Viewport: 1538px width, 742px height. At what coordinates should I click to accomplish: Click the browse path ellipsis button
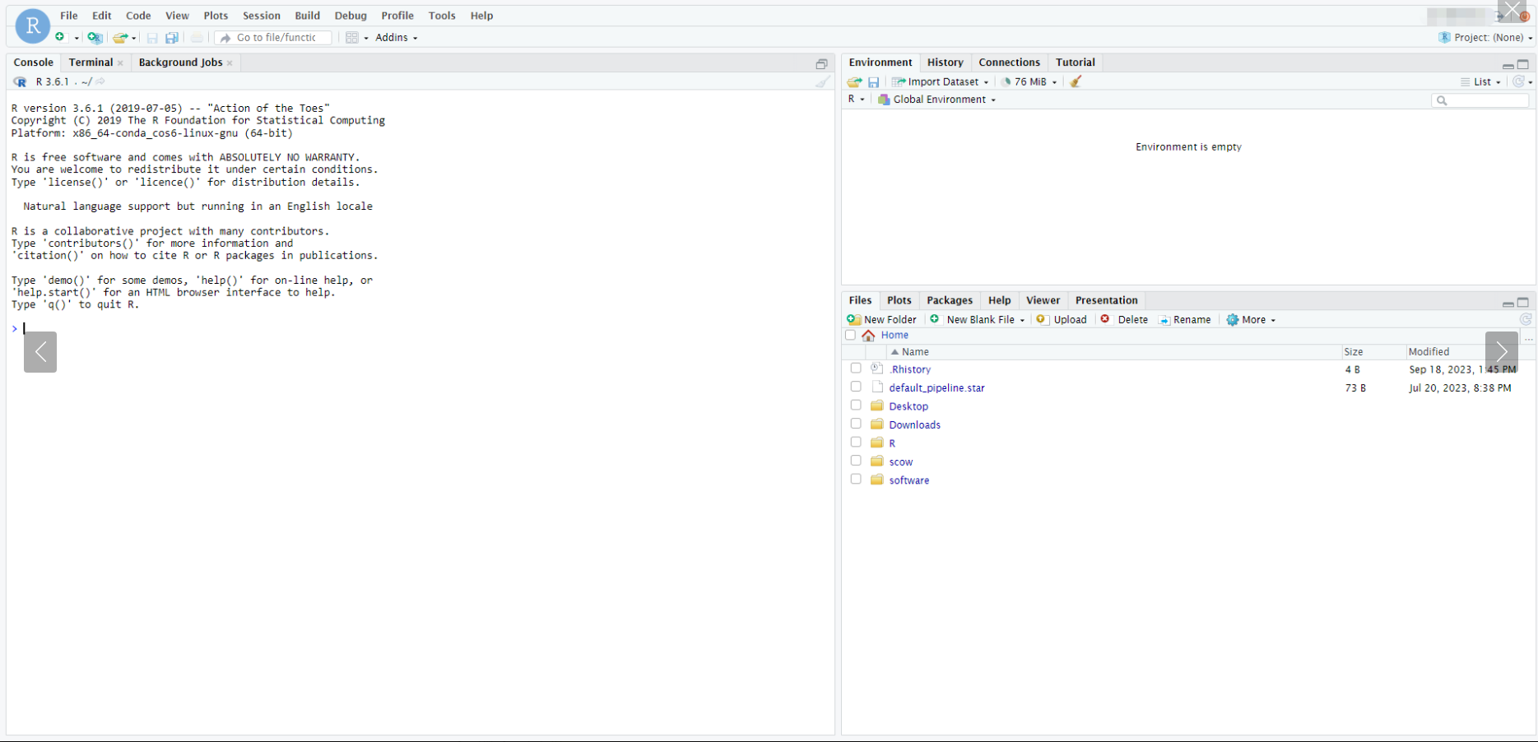coord(1528,338)
